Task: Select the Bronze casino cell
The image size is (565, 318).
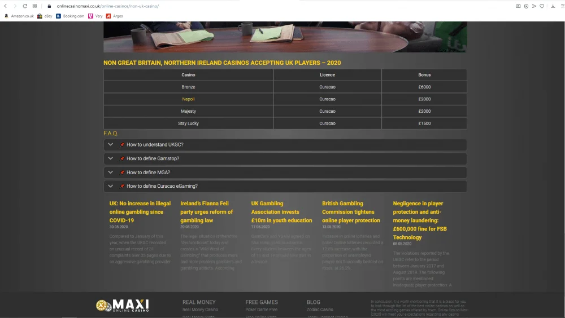Action: (x=188, y=87)
